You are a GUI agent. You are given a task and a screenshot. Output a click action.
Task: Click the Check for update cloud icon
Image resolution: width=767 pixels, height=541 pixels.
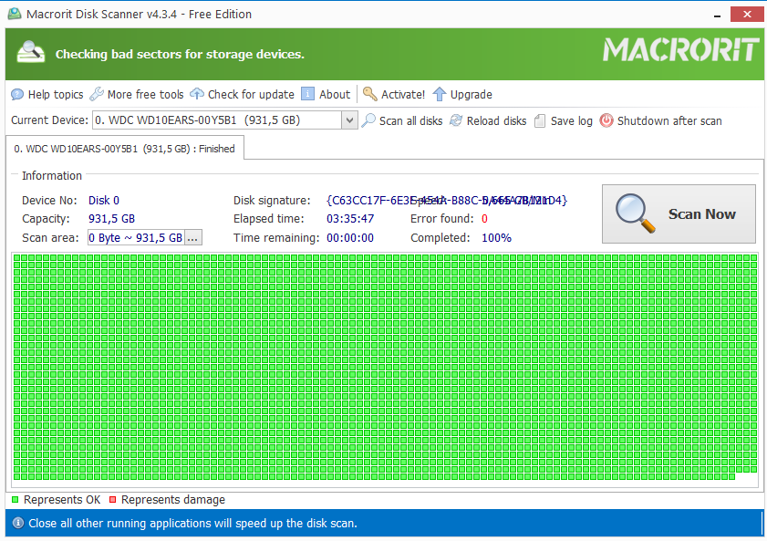click(197, 94)
